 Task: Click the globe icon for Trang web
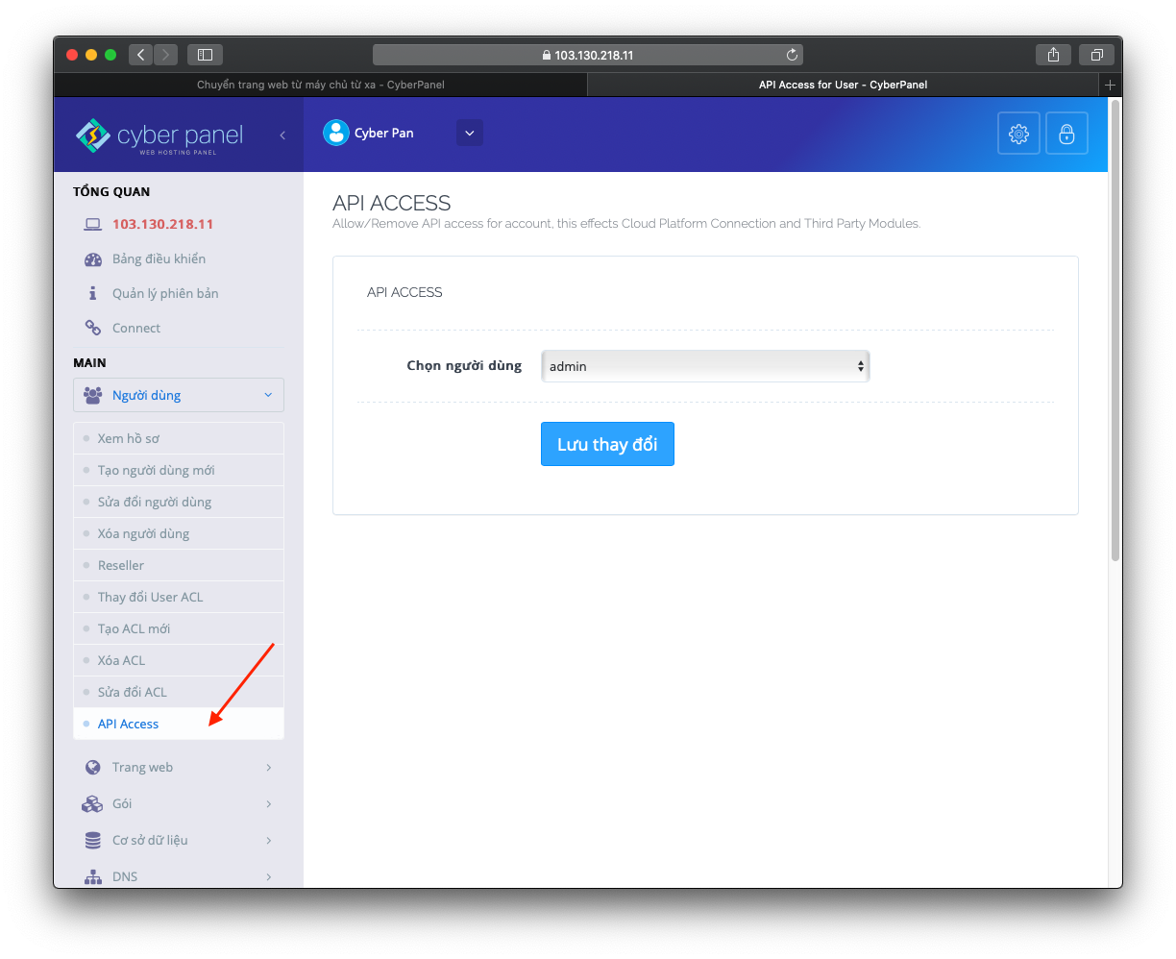tap(93, 767)
